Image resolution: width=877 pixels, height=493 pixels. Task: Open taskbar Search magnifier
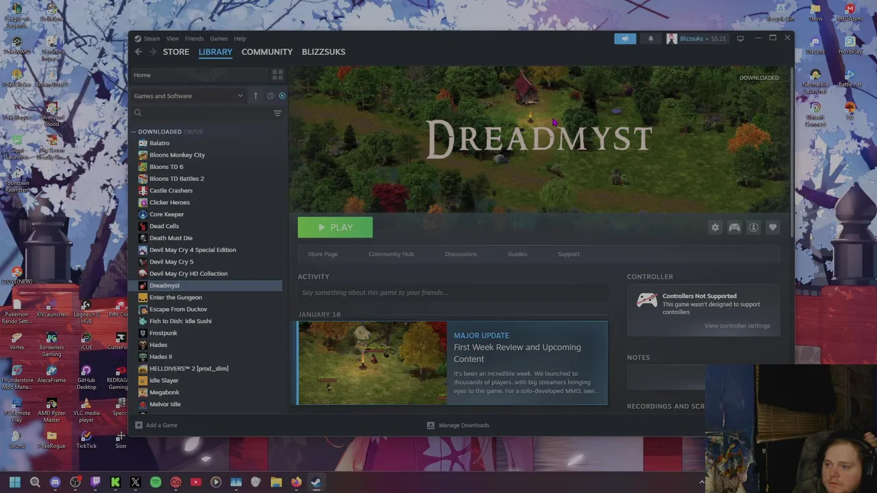pyautogui.click(x=35, y=482)
